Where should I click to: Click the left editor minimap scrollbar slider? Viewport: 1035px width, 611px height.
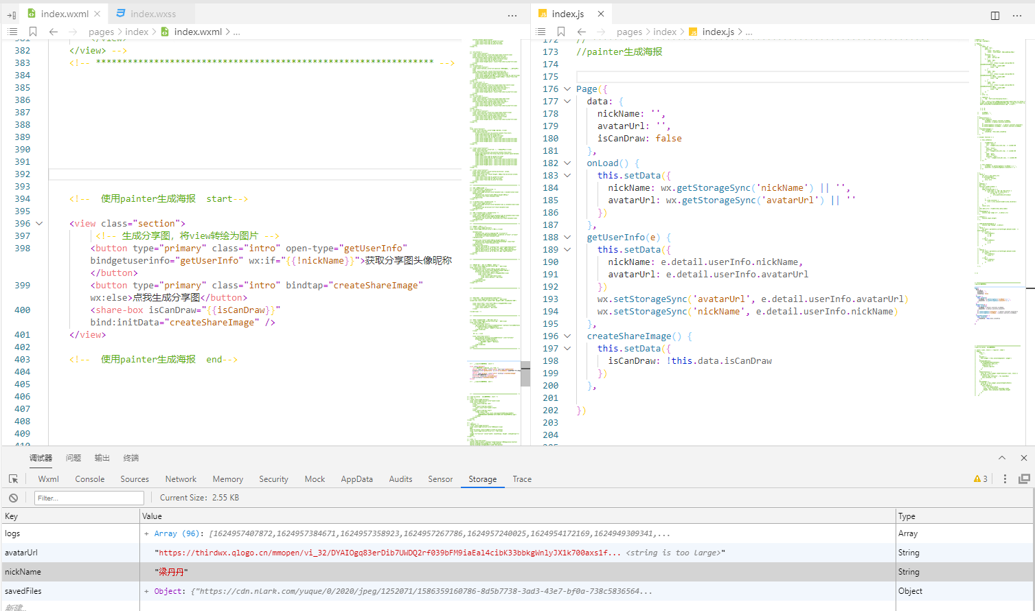click(x=525, y=373)
